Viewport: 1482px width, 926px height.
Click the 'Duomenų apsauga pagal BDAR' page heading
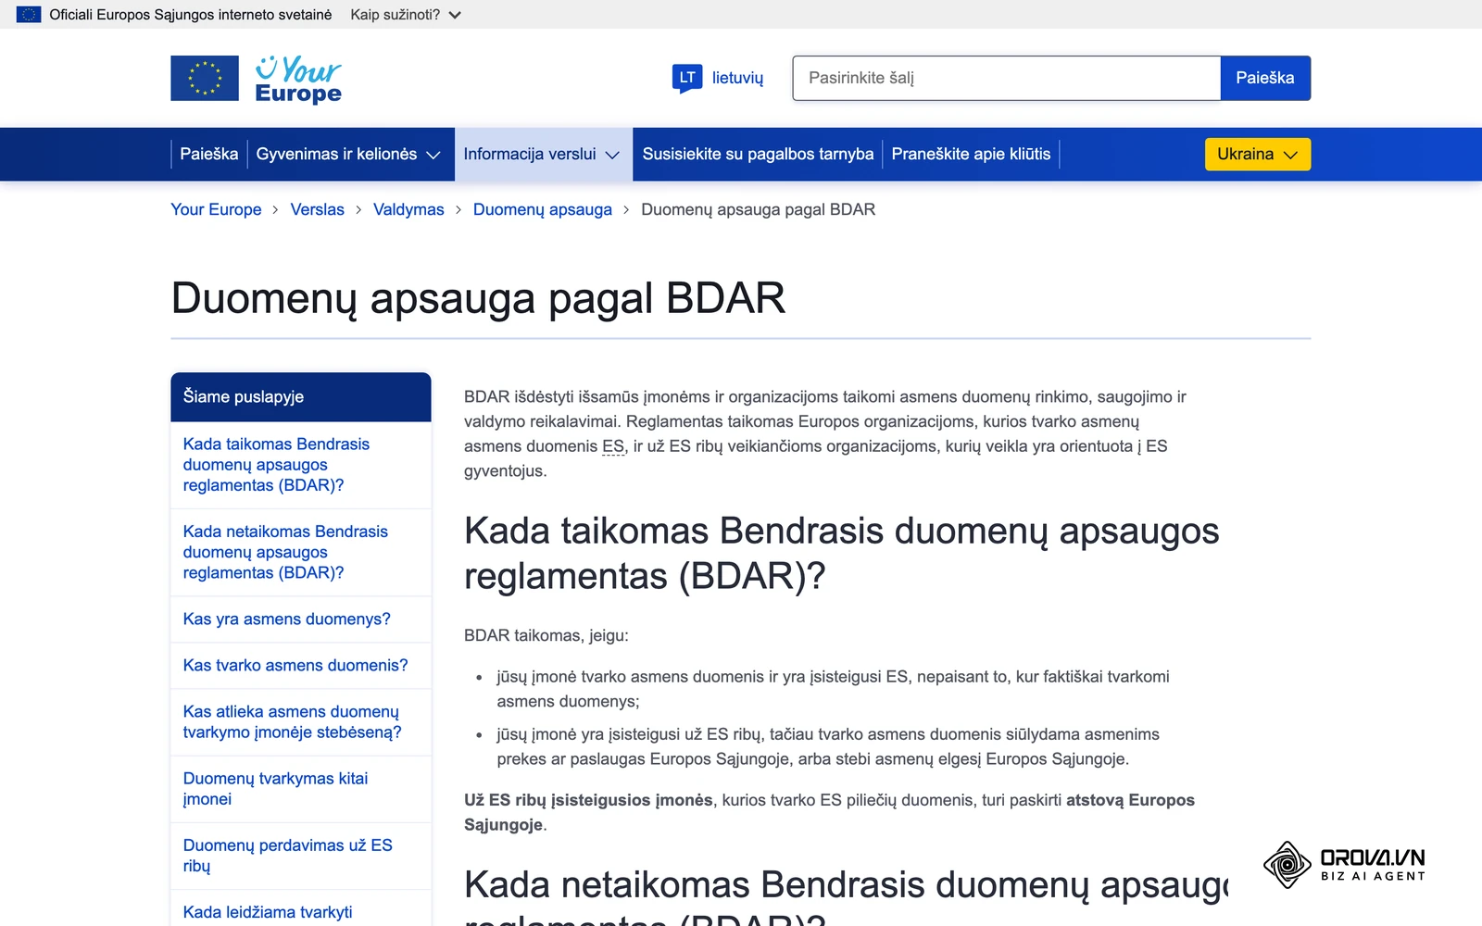point(478,299)
